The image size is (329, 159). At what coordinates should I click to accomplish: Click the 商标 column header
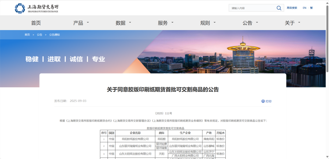point(161,133)
